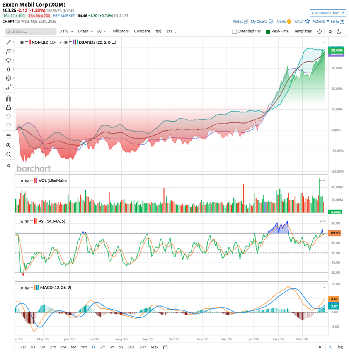Viewport: 349px width, 354px height.
Task: Open Help question mark icon
Action: 342,22
